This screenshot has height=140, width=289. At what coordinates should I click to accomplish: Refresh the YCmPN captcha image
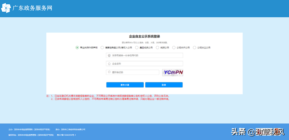pyautogui.click(x=172, y=73)
